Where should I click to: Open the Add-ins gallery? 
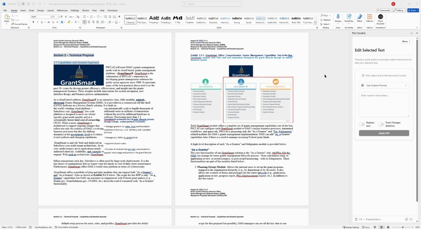(x=369, y=18)
